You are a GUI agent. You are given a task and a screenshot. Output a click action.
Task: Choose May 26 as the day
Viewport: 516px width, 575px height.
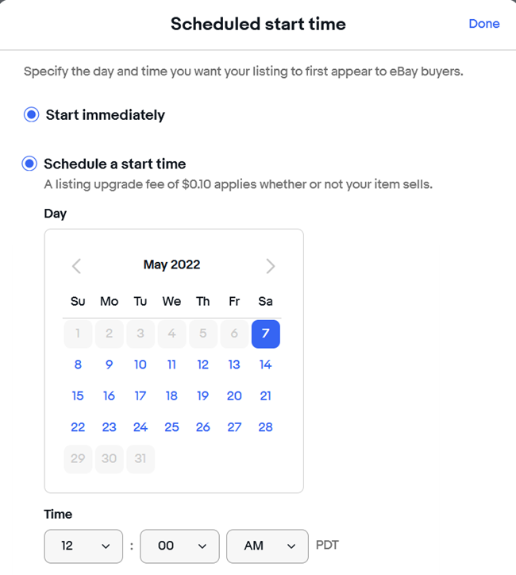[x=203, y=427]
